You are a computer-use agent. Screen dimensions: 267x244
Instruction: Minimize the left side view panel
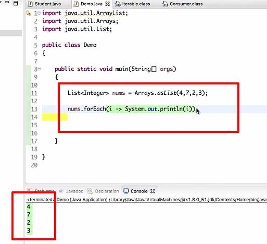pos(7,2)
